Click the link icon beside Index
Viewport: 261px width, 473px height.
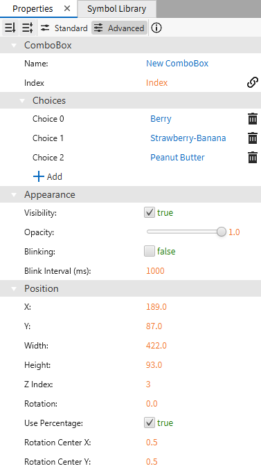click(x=252, y=82)
